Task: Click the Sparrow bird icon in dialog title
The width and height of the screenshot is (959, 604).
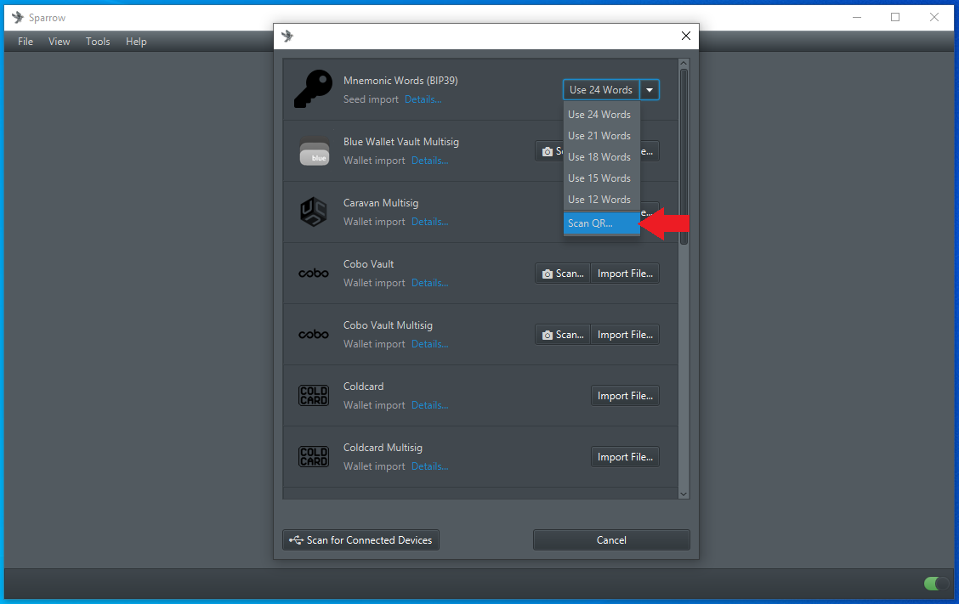Action: 287,36
